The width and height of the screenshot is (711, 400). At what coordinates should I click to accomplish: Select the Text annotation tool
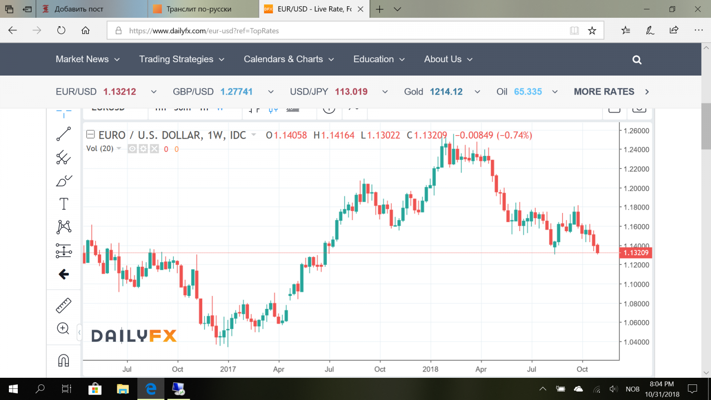[x=64, y=204]
